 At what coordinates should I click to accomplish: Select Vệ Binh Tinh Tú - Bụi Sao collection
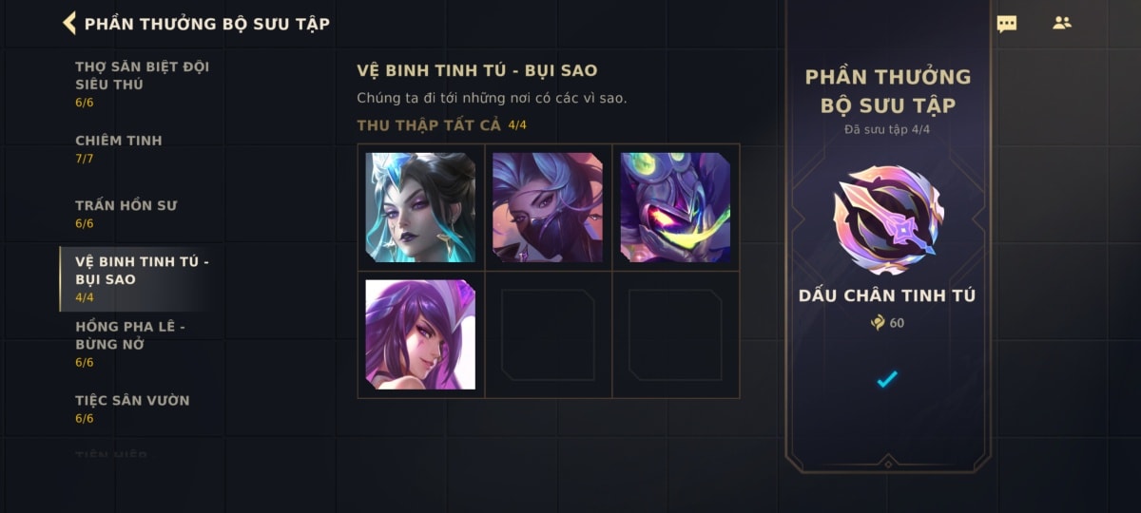point(143,279)
